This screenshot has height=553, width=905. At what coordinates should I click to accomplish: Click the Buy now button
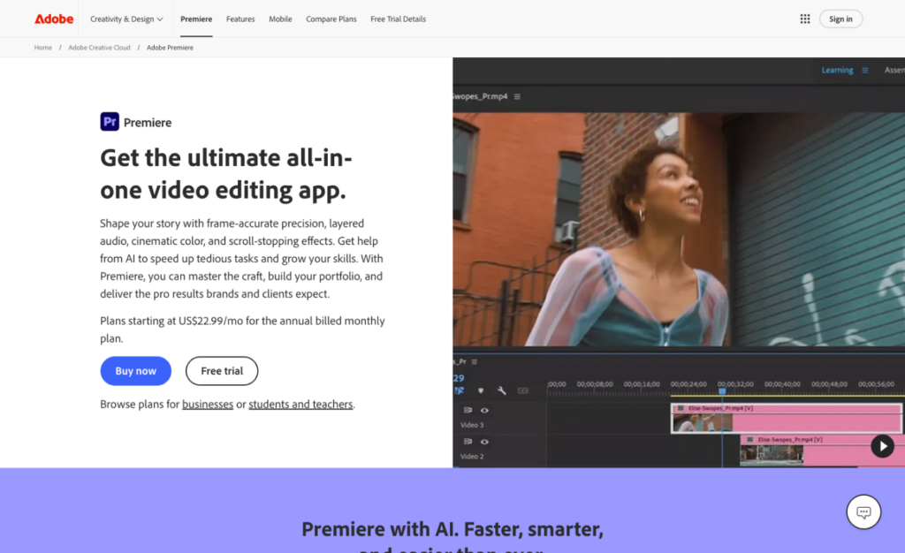click(x=135, y=371)
